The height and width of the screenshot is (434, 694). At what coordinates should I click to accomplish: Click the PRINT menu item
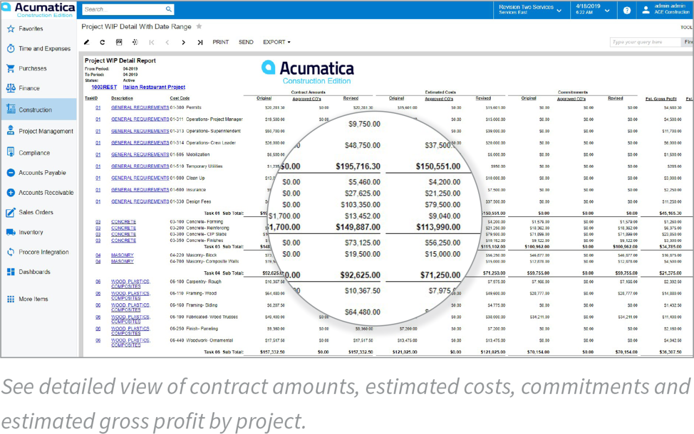[221, 42]
